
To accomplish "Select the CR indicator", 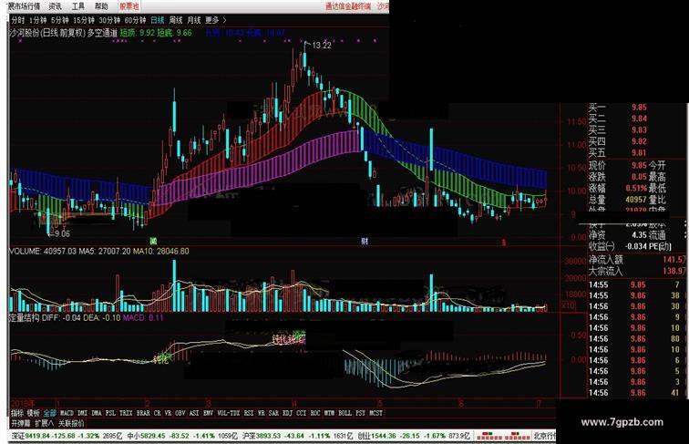I will tap(158, 413).
